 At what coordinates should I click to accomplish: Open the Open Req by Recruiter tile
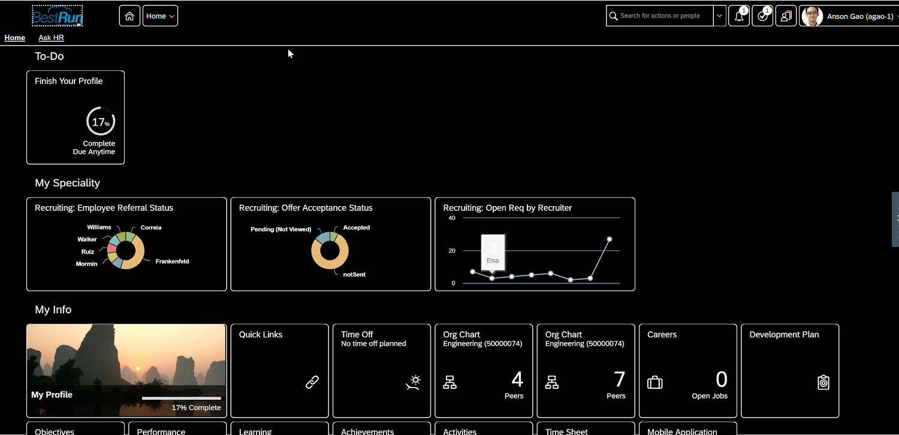535,244
